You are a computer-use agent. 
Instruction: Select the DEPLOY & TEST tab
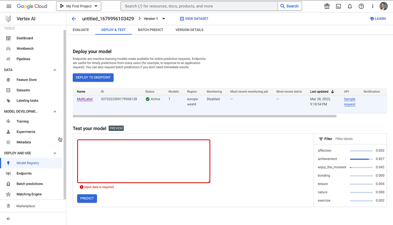[113, 30]
